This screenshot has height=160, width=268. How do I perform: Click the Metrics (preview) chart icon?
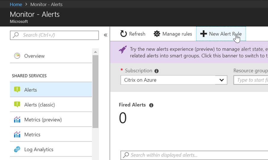(x=17, y=119)
